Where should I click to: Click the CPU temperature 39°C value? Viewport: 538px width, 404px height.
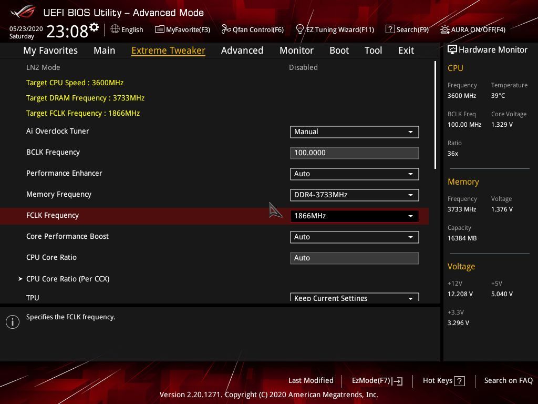pyautogui.click(x=498, y=96)
